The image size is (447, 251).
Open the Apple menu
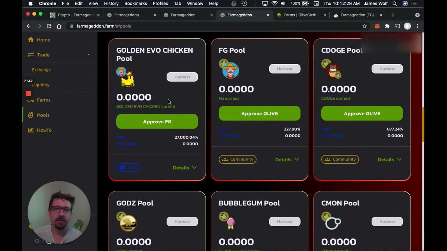pyautogui.click(x=30, y=3)
